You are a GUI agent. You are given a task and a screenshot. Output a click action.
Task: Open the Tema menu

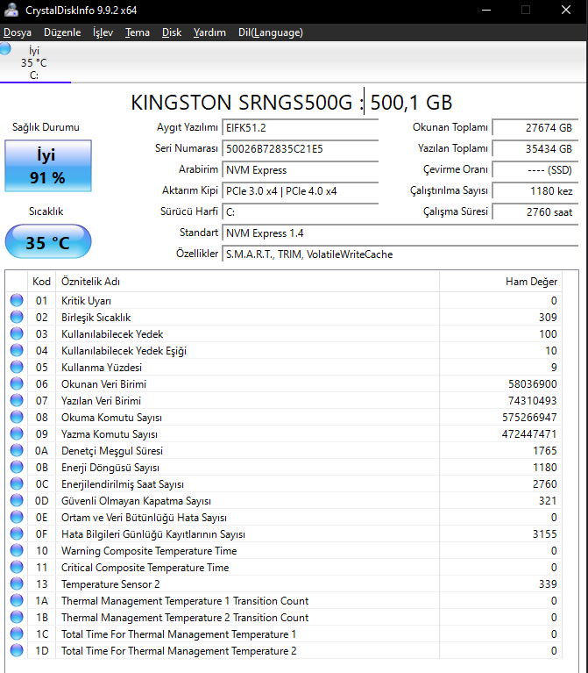[x=138, y=32]
